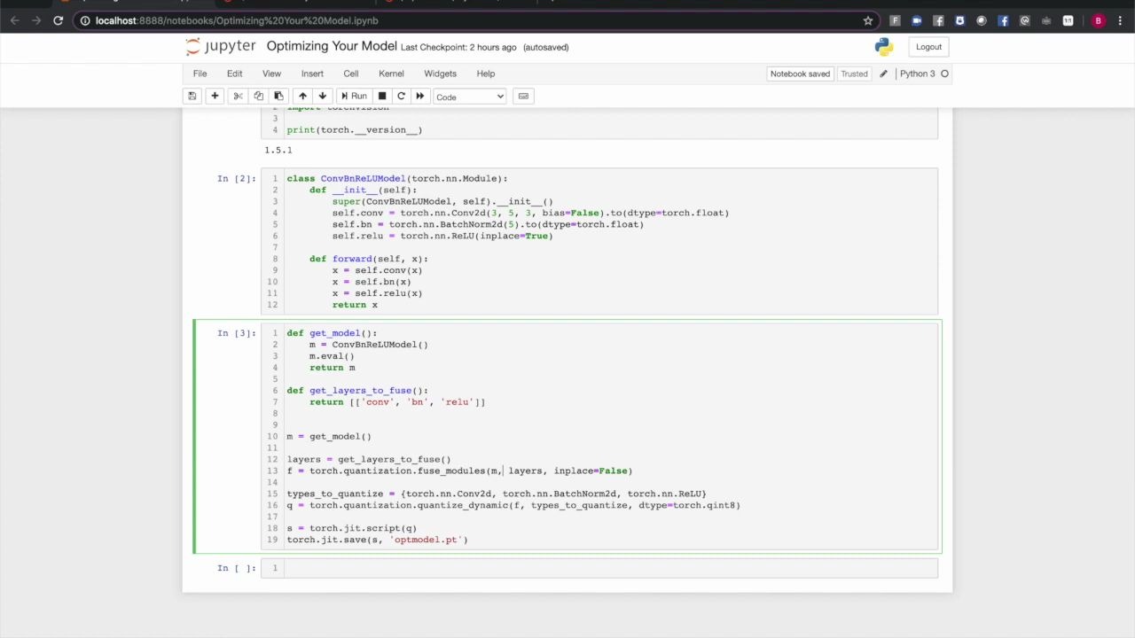Open the blue Facebook browser extension
Viewport: 1135px width, 638px height.
(x=1003, y=20)
